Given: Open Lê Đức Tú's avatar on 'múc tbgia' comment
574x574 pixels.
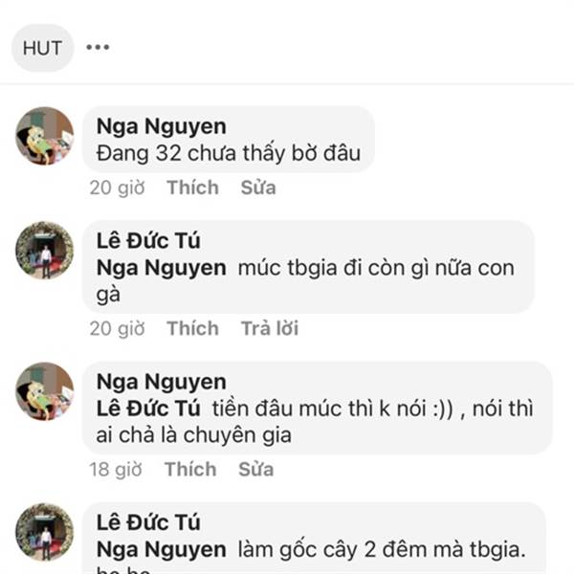Looking at the screenshot, I should [45, 251].
